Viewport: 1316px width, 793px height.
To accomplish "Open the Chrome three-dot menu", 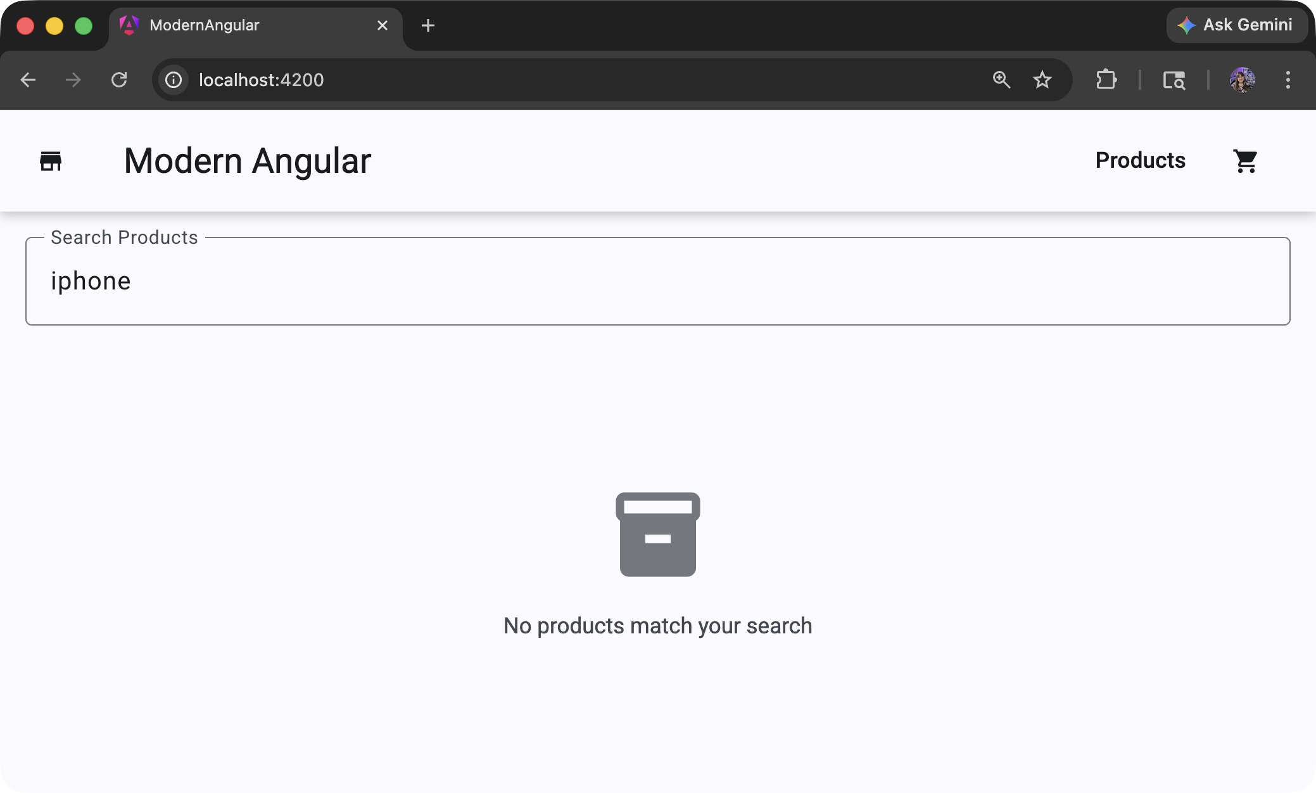I will (1288, 80).
